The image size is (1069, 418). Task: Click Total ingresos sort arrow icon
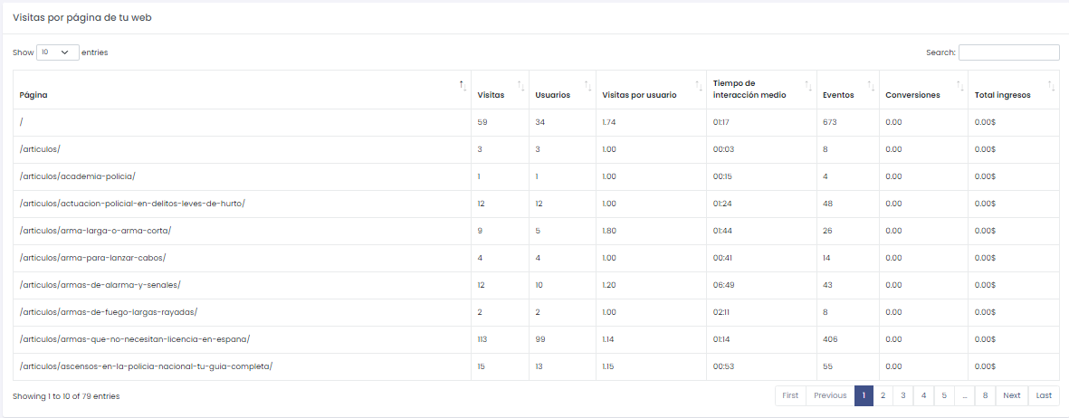(x=1051, y=85)
